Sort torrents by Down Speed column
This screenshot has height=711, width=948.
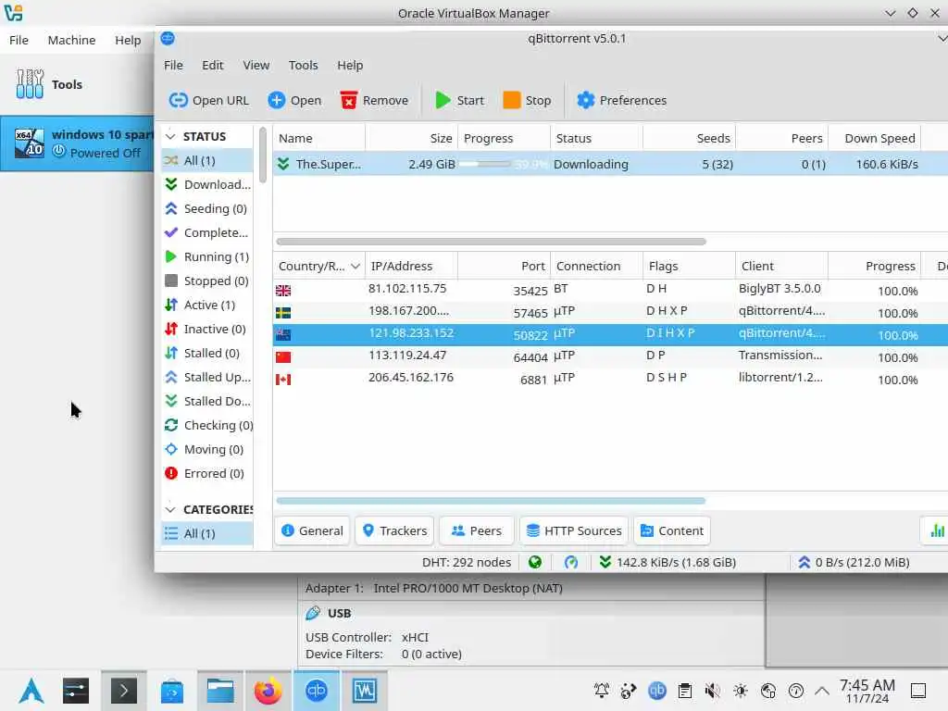coord(874,139)
